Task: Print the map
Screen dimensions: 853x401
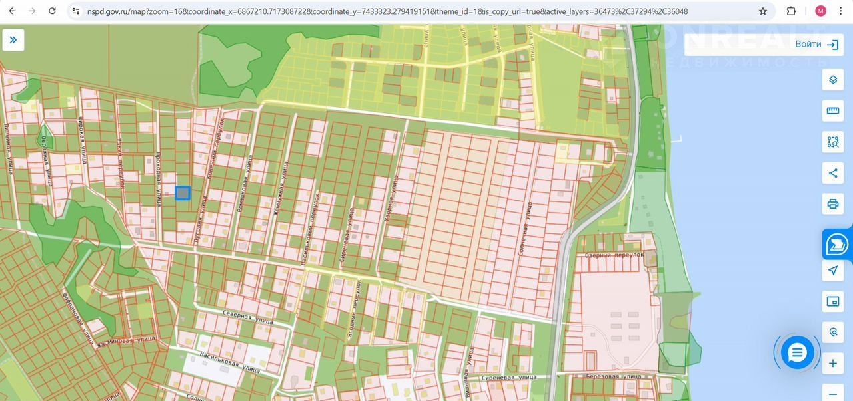Action: point(832,203)
